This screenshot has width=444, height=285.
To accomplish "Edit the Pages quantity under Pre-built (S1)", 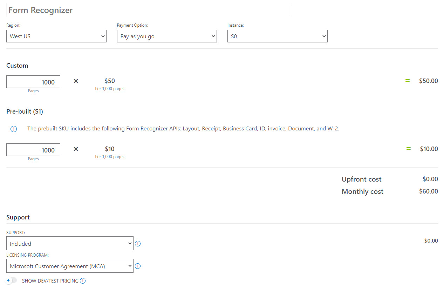I will 33,149.
